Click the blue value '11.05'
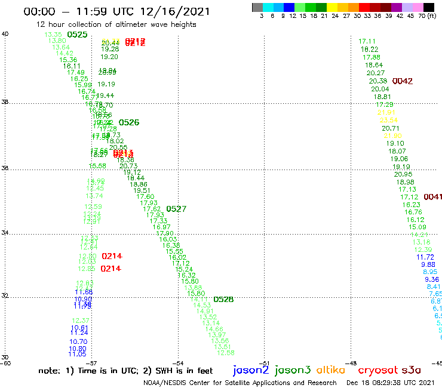442x388 pixels. tap(77, 355)
